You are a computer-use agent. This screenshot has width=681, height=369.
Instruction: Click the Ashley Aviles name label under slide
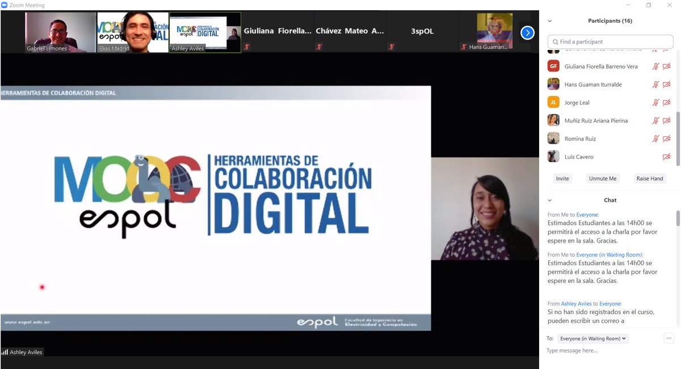point(26,352)
